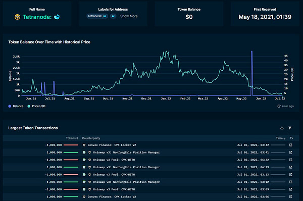Click the shield icon in the Jul 01 03:12 row
This screenshot has width=303, height=201.
[x=89, y=182]
